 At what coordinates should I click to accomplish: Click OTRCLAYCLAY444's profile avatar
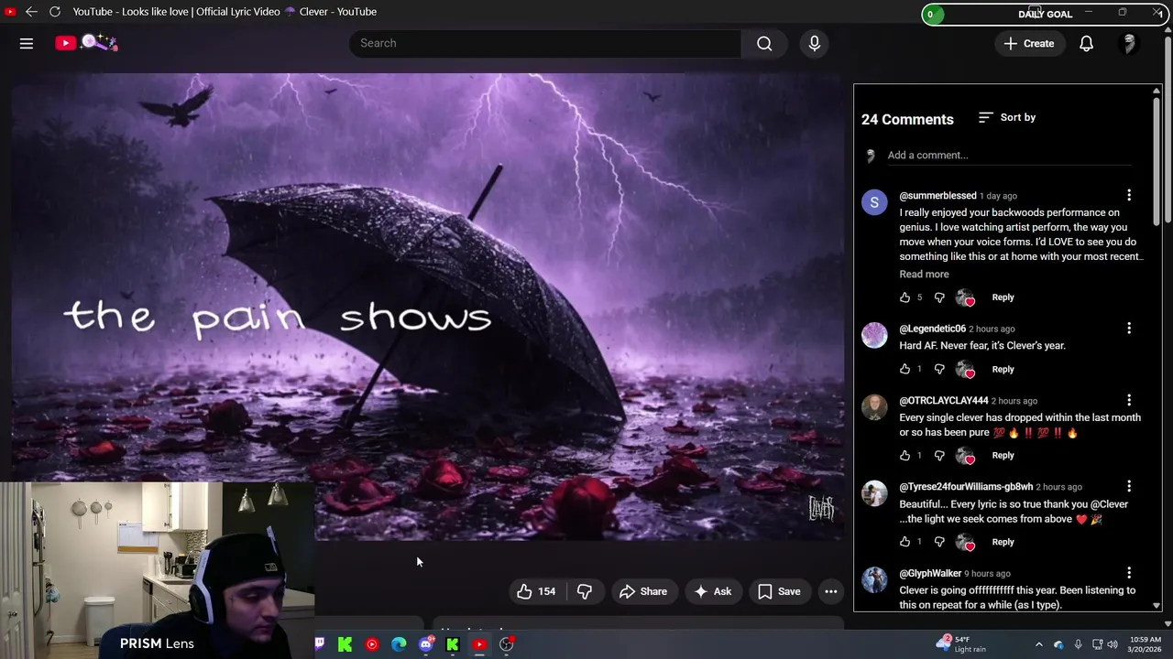pyautogui.click(x=874, y=407)
